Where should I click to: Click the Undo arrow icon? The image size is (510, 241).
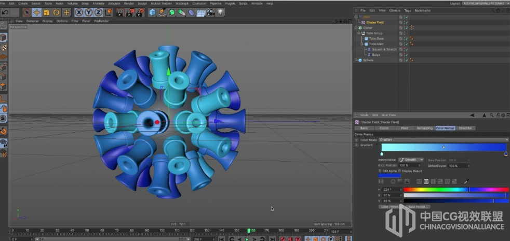[5, 12]
